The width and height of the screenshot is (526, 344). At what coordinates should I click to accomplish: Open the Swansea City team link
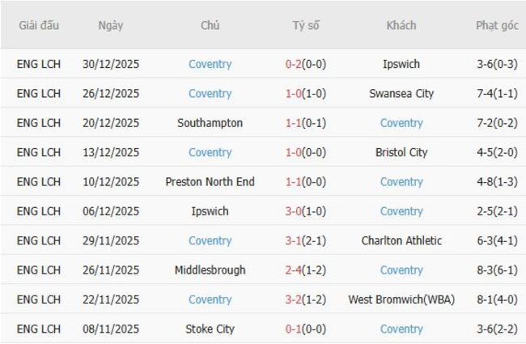[x=401, y=94]
